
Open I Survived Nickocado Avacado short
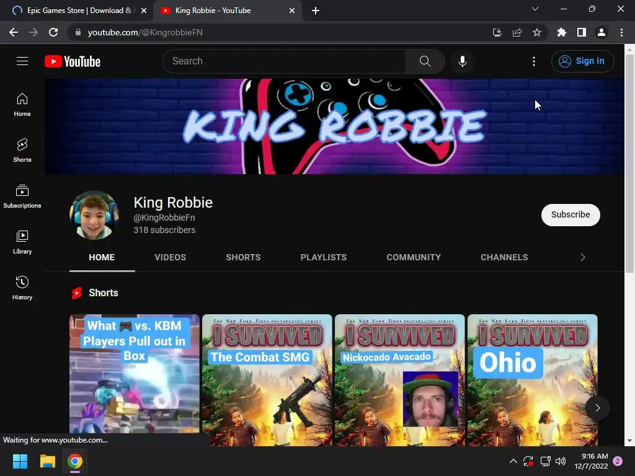(400, 380)
